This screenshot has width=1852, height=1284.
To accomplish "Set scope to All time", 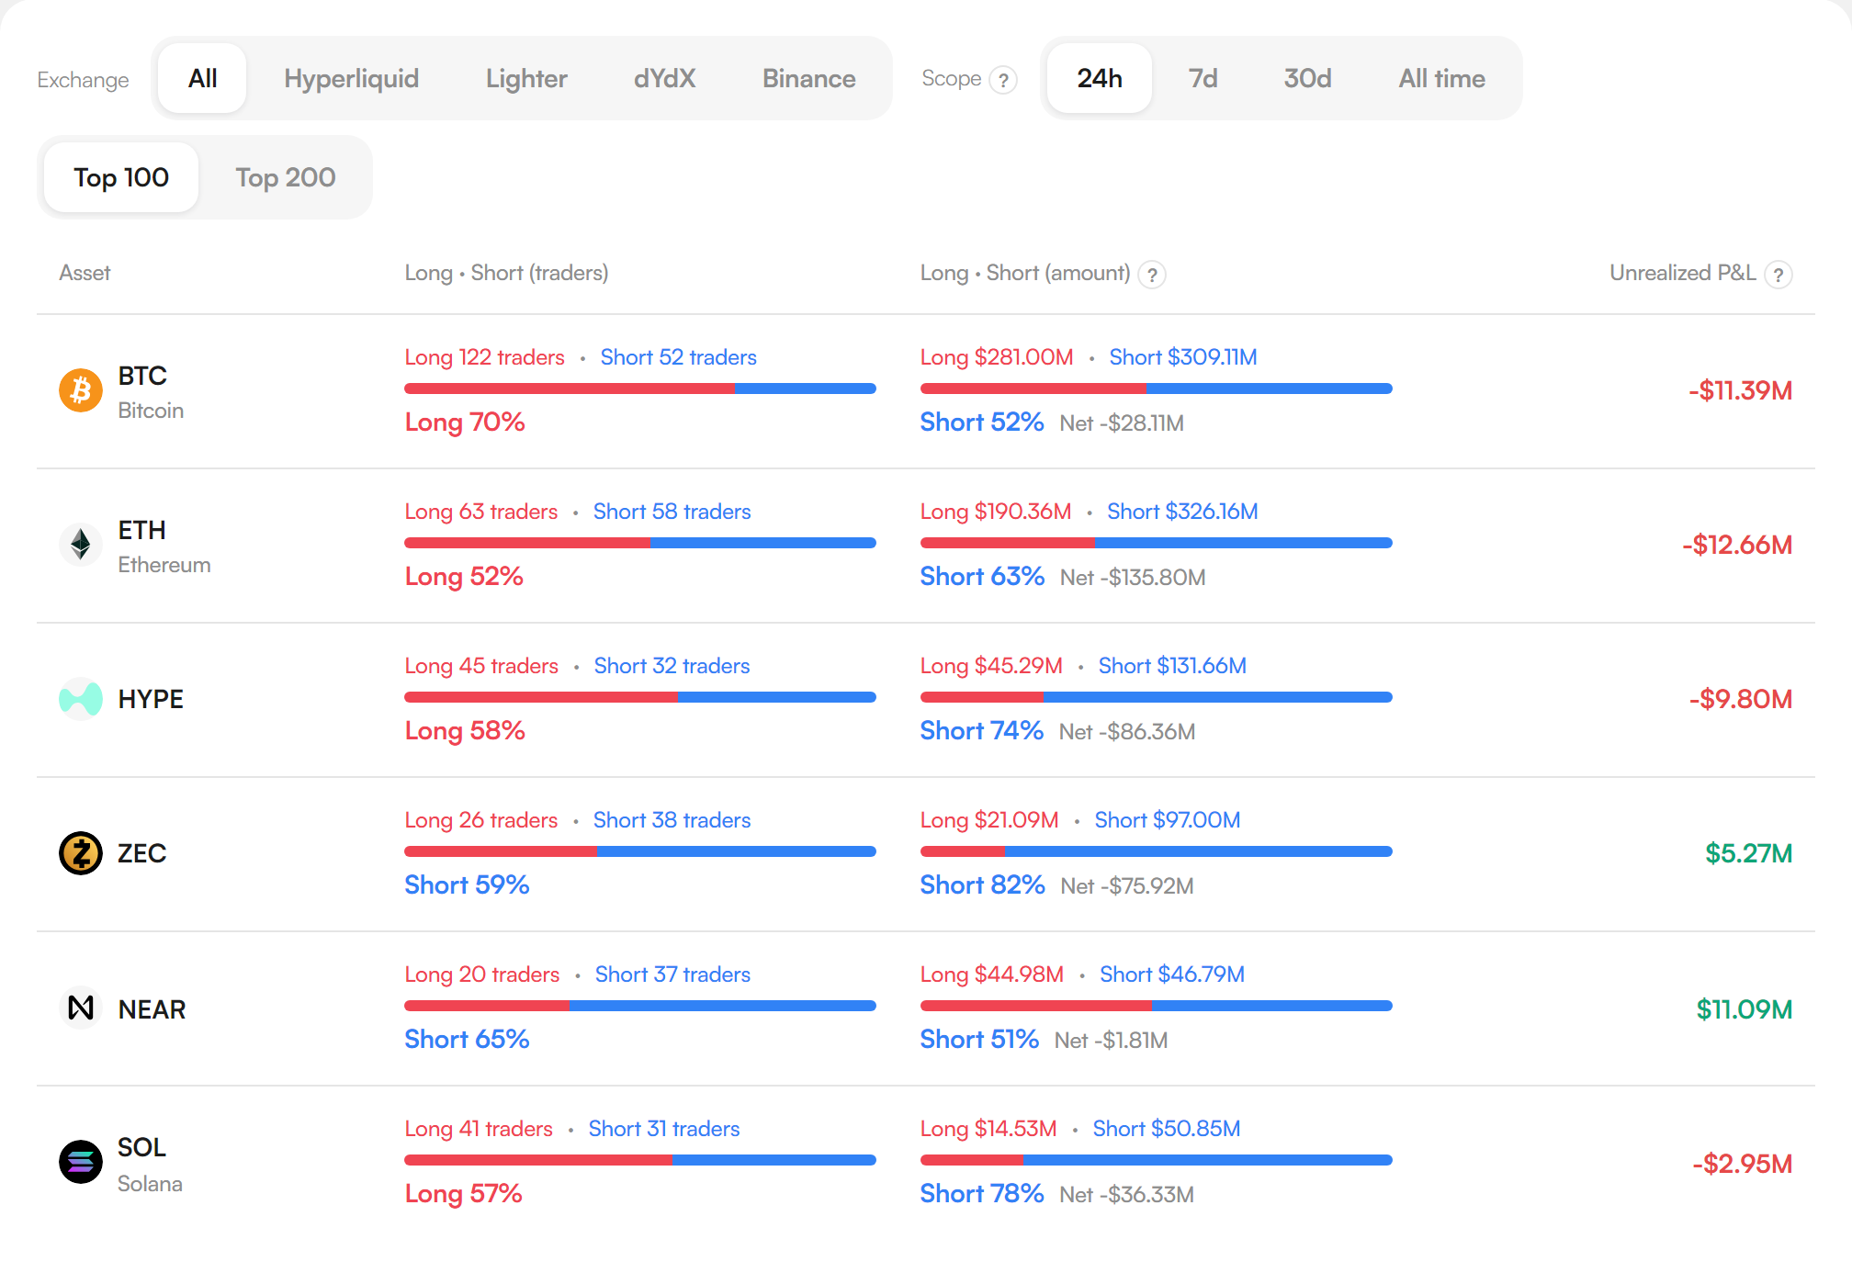I will point(1441,79).
